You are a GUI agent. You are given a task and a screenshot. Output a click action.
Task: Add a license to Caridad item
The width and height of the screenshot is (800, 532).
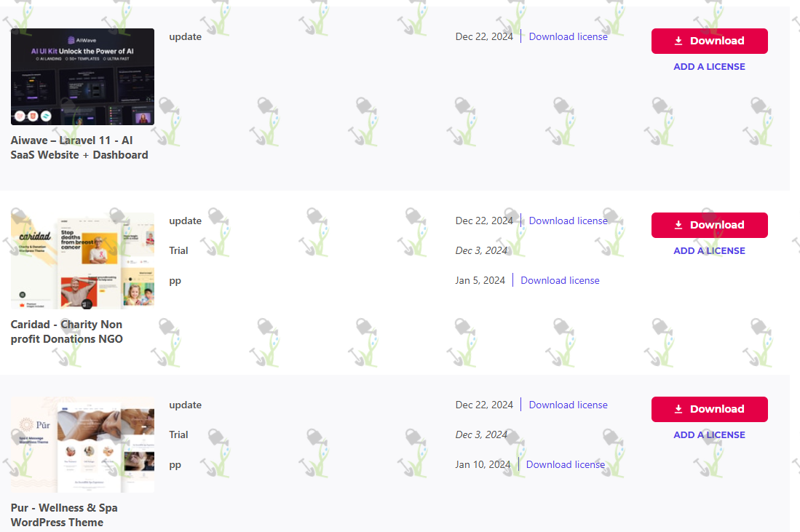pos(709,251)
